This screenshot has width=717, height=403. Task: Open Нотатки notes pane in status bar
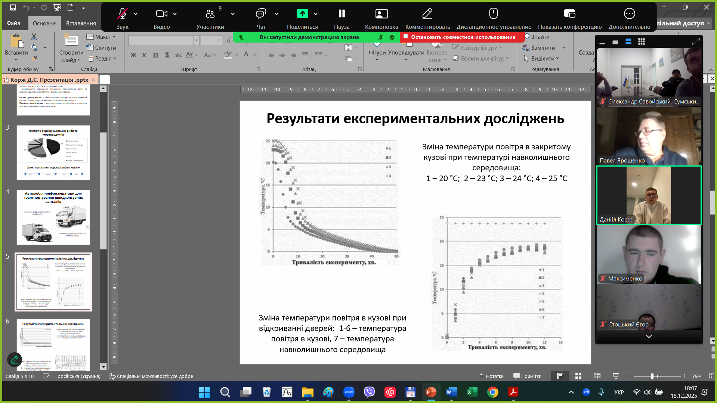tap(491, 376)
